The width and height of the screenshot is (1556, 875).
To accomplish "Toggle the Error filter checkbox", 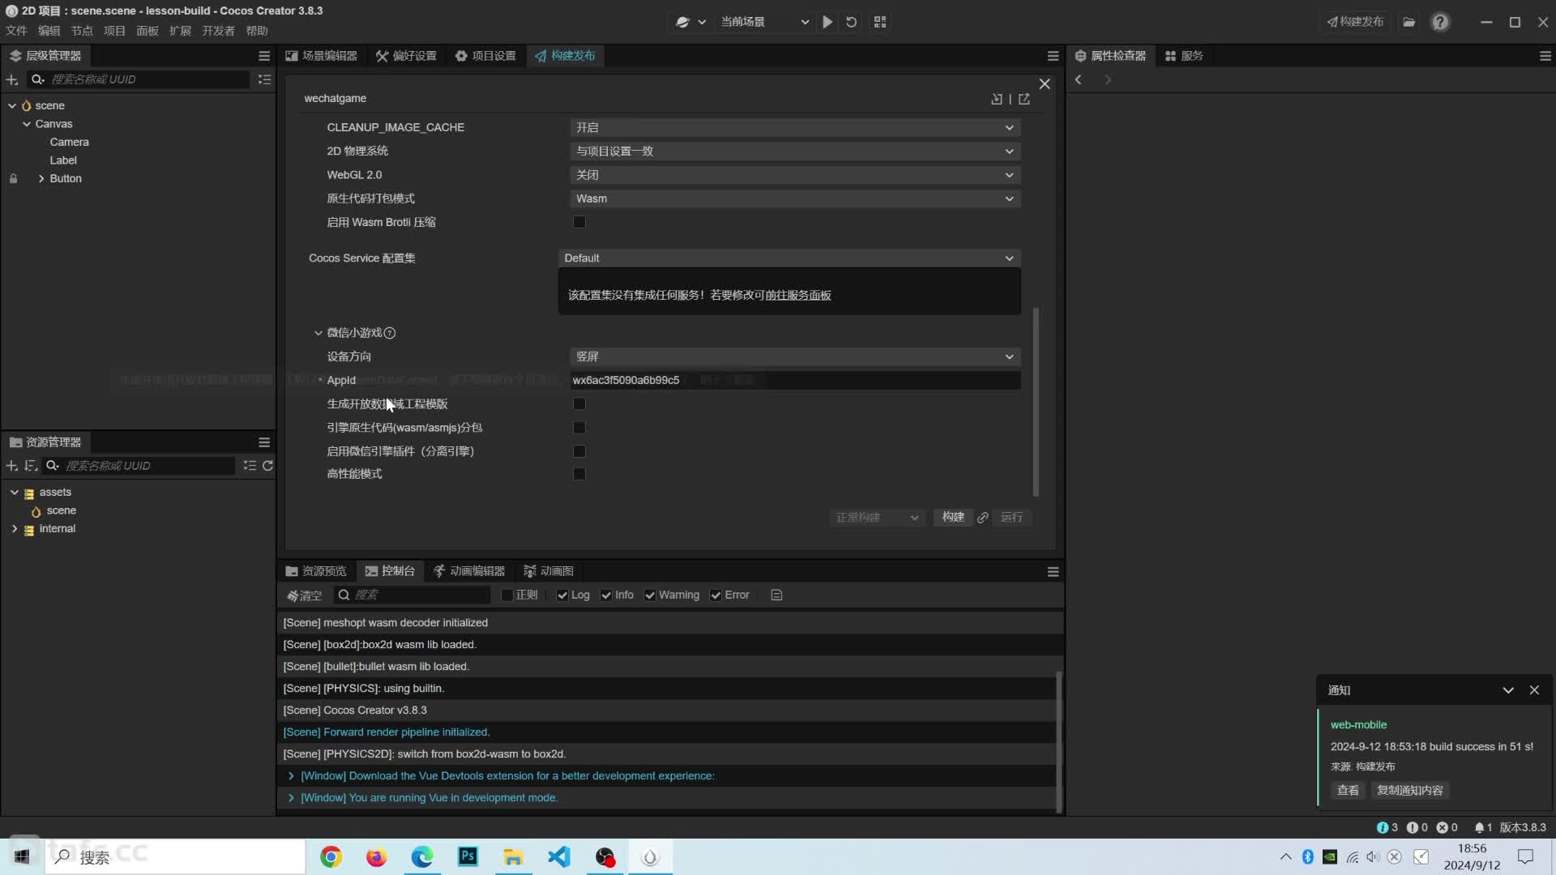I will coord(716,595).
